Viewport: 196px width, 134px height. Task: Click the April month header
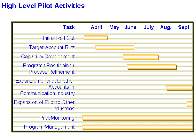(96, 27)
